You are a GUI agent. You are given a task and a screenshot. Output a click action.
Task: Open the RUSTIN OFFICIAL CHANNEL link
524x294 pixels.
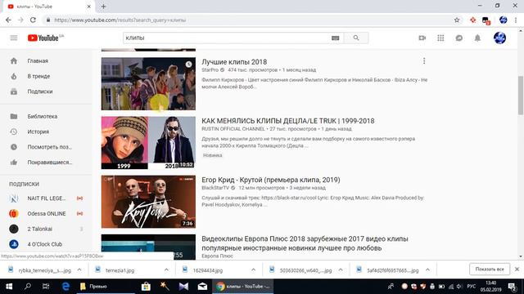[x=233, y=129]
